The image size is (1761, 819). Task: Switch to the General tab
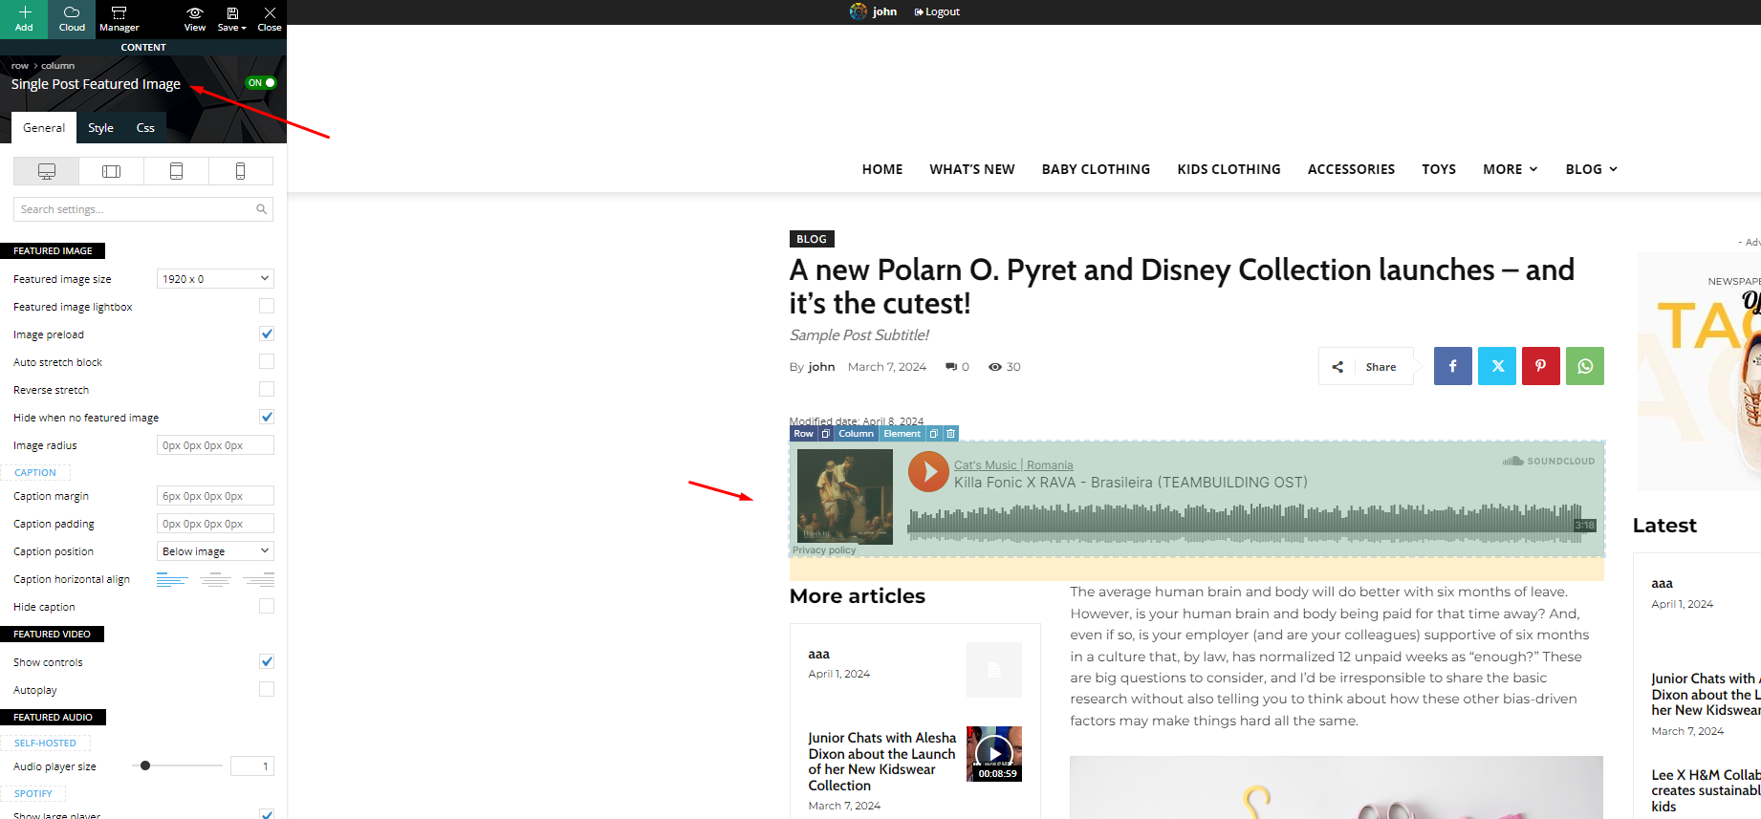pyautogui.click(x=44, y=127)
